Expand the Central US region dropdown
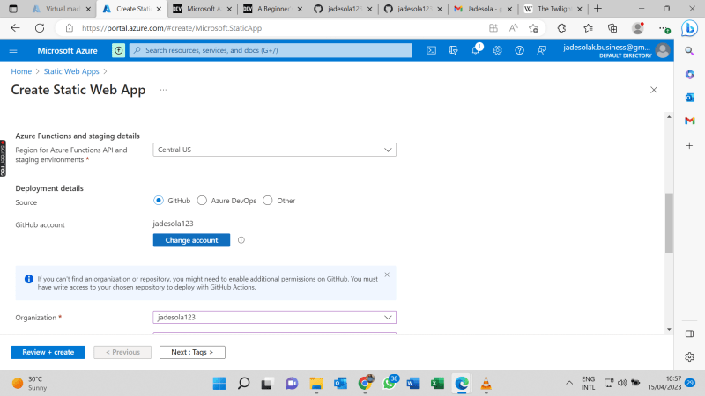Image resolution: width=705 pixels, height=396 pixels. coord(274,150)
